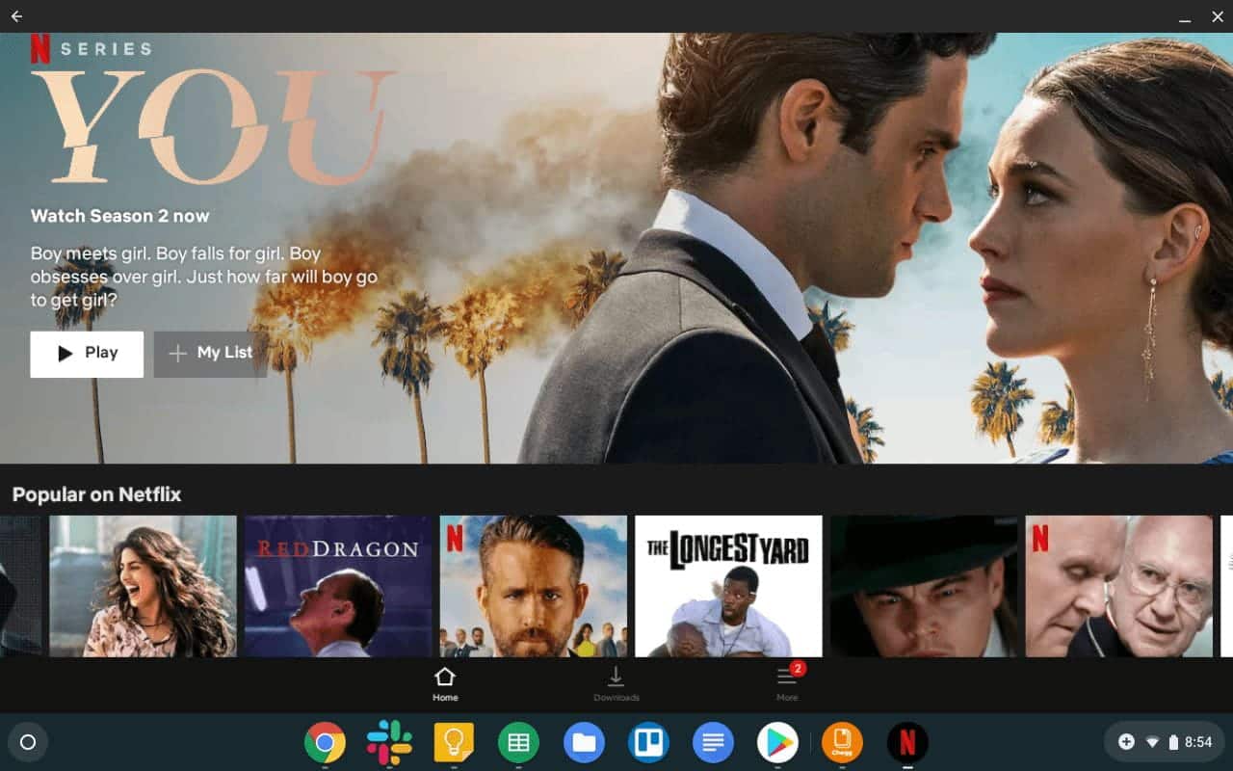The image size is (1233, 771).
Task: Launch Google Chrome from the shelf
Action: point(325,742)
